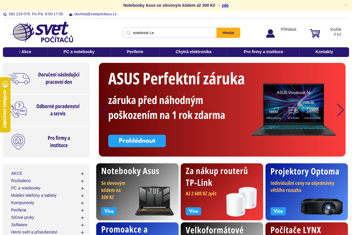Open the Velkoformátové promo card
Viewport: 352px width, 235px height.
tap(222, 229)
